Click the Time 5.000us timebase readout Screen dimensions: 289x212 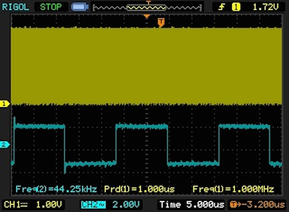point(192,205)
